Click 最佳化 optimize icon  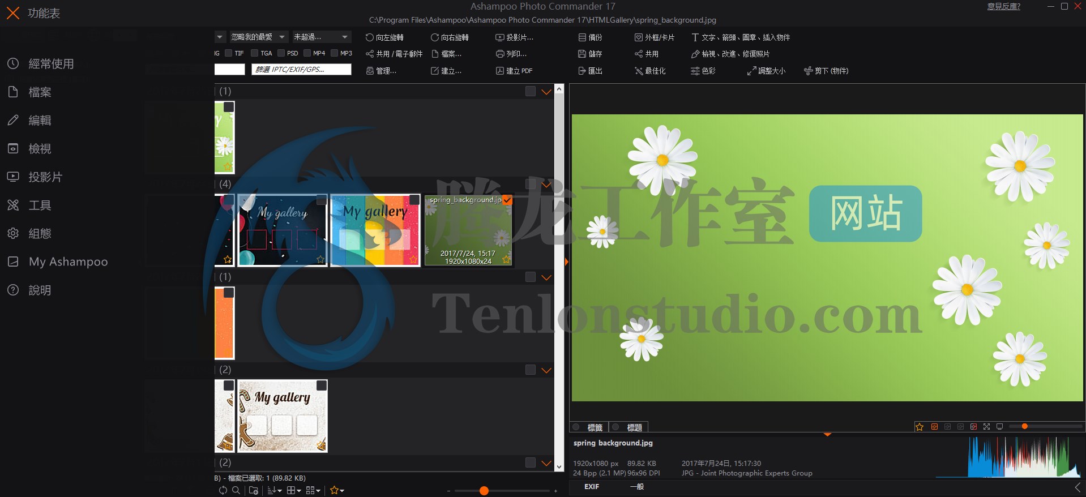point(650,71)
